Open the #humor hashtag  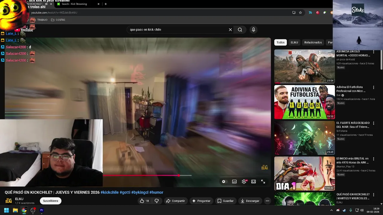pos(156,192)
